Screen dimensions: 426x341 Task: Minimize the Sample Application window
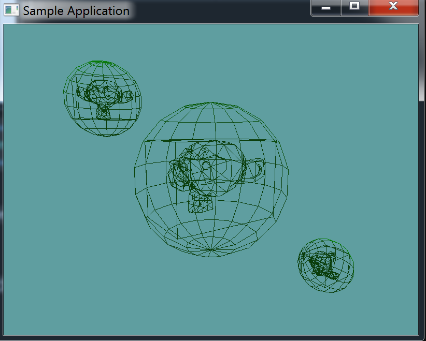point(326,7)
